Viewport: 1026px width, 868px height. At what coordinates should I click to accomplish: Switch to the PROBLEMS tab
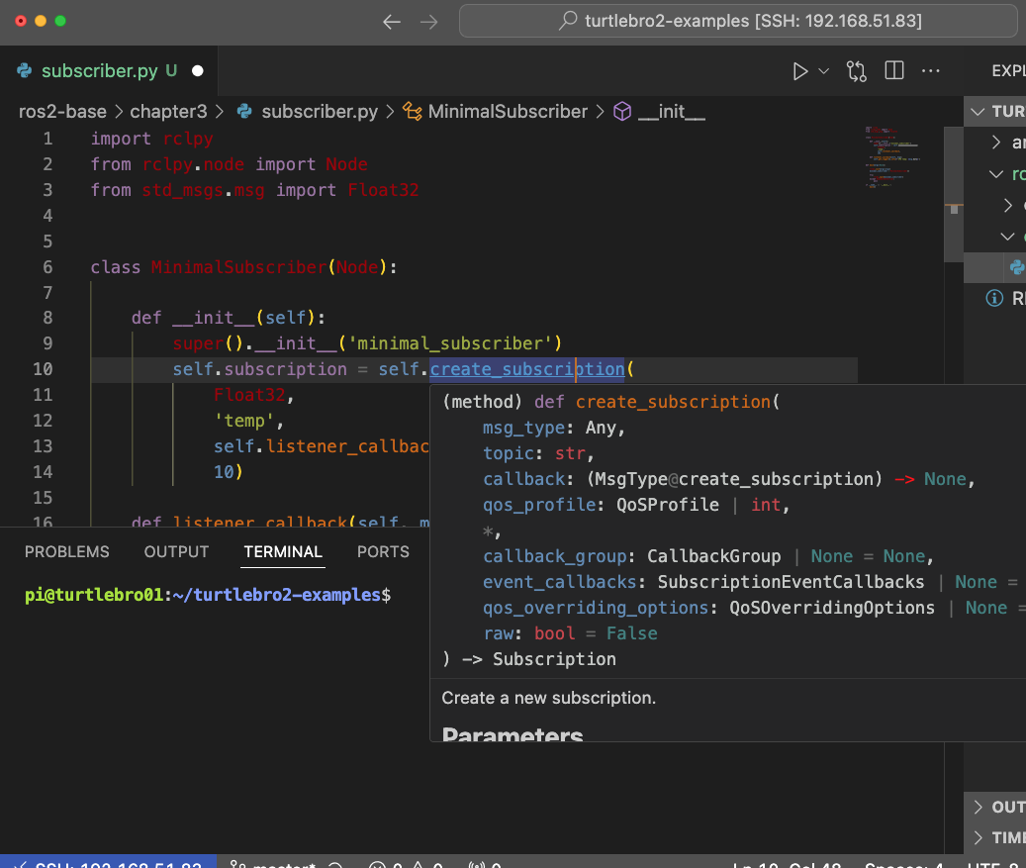(66, 551)
